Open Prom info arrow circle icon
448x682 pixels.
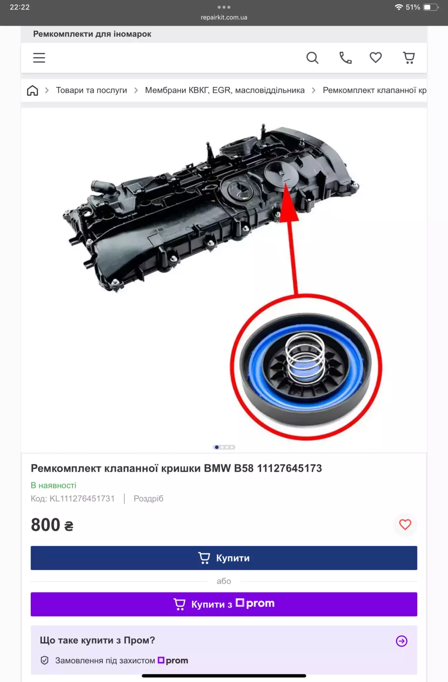[x=401, y=641]
